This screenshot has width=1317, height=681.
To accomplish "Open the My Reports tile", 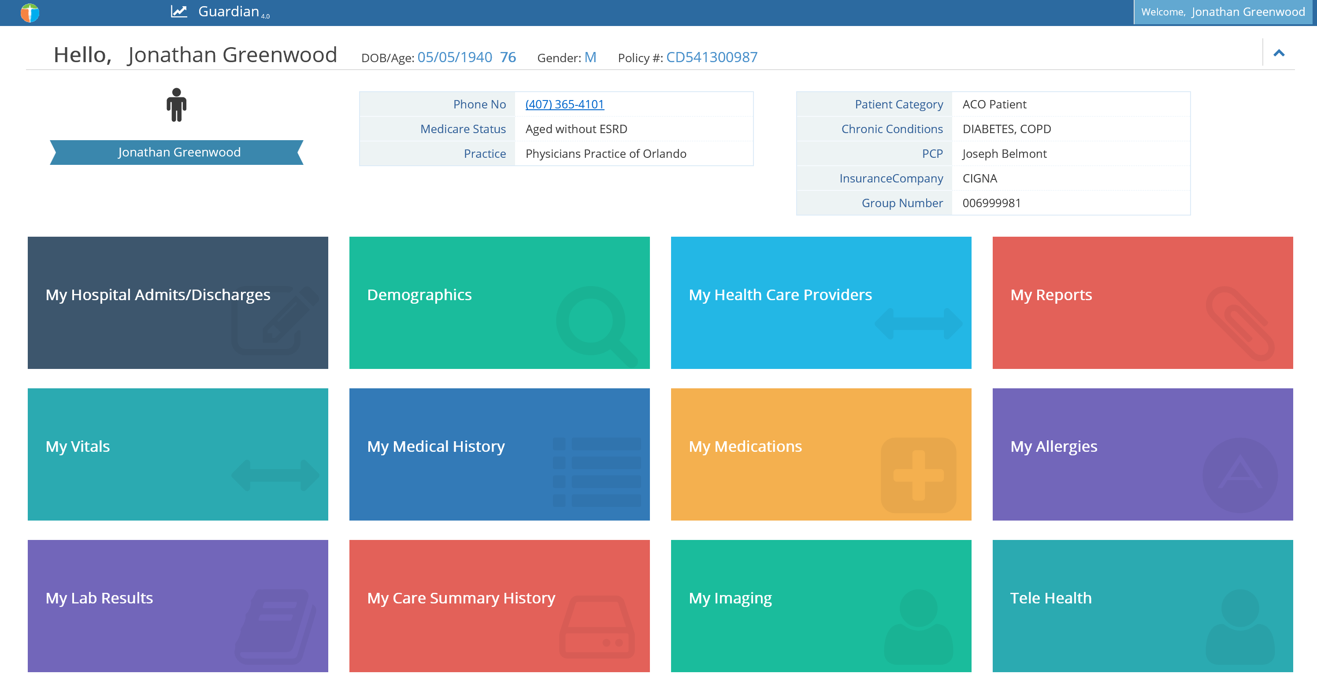I will click(1143, 303).
